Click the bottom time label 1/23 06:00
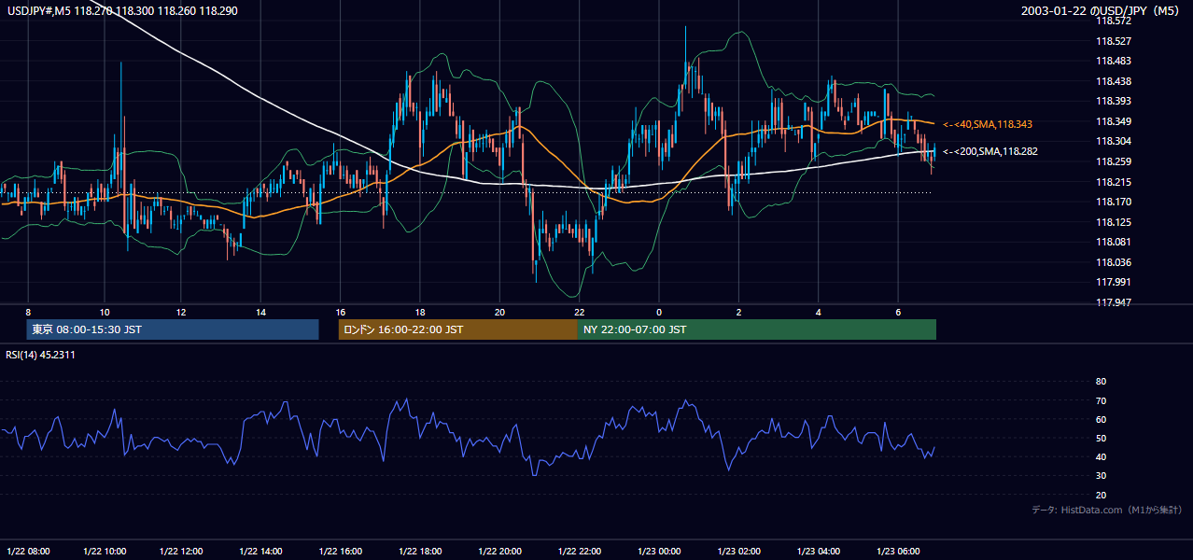1193x560 pixels. click(x=899, y=551)
